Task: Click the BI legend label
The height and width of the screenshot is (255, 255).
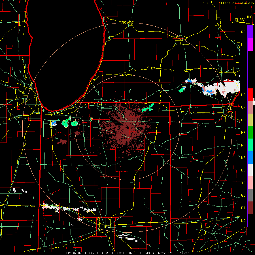Action: pos(243,208)
